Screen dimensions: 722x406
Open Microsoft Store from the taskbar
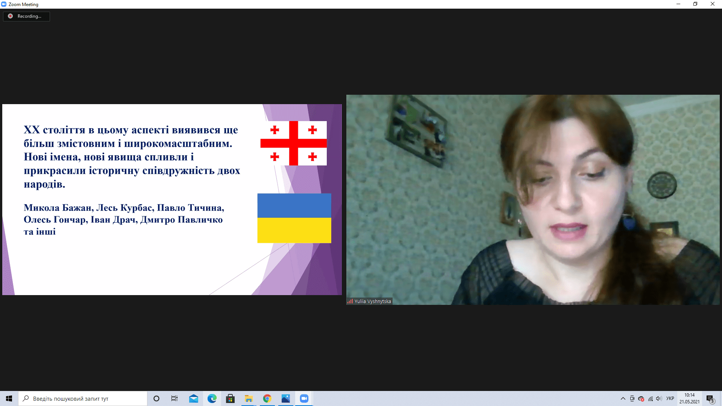coord(230,398)
